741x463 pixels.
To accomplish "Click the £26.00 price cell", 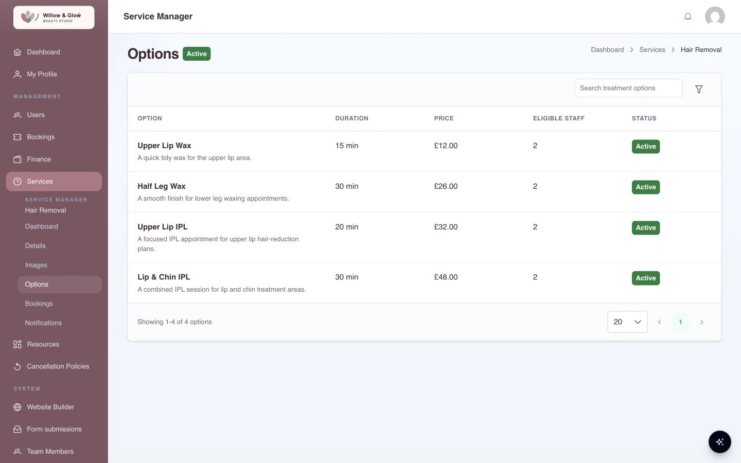I will tap(446, 186).
